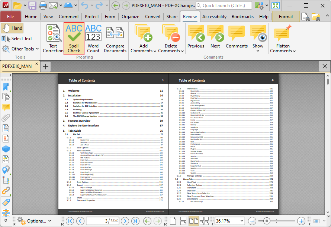
Task: Expand the Flatten Comments dropdown
Action: click(x=294, y=51)
